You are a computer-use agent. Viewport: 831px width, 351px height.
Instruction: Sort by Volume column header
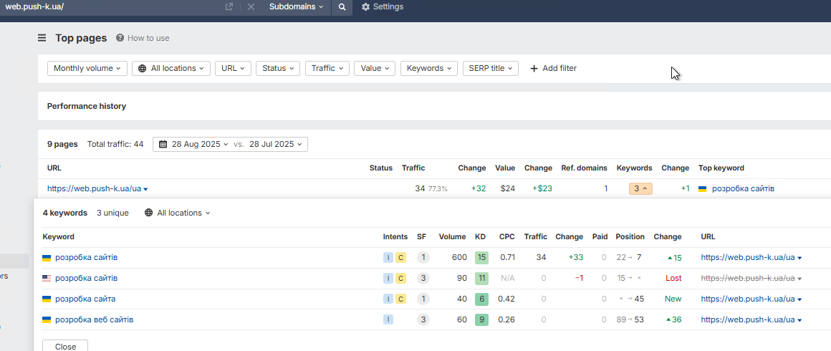click(452, 236)
